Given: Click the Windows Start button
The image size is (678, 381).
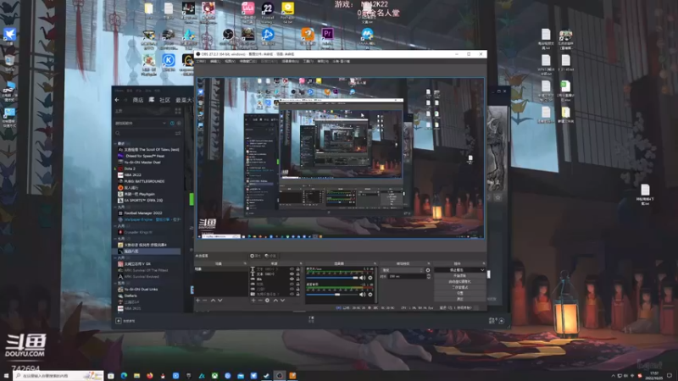Looking at the screenshot, I should click(6, 376).
